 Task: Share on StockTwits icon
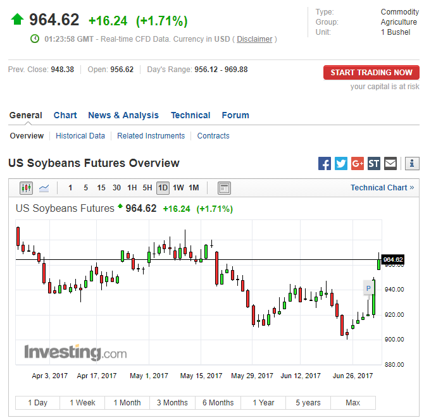(374, 164)
